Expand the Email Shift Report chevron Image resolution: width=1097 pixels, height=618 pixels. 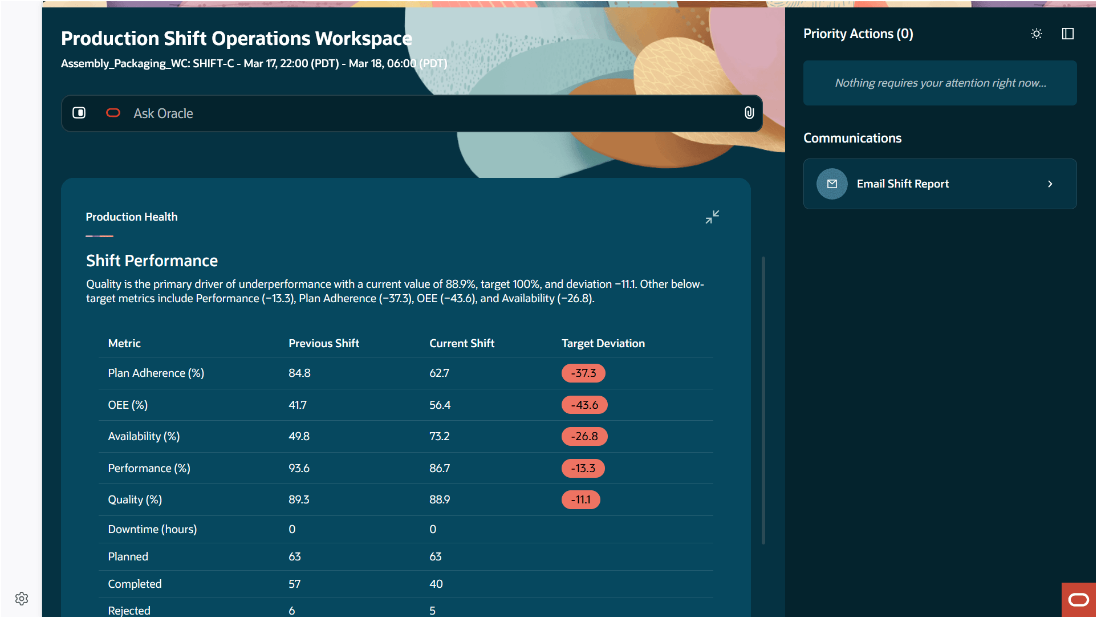(1050, 184)
